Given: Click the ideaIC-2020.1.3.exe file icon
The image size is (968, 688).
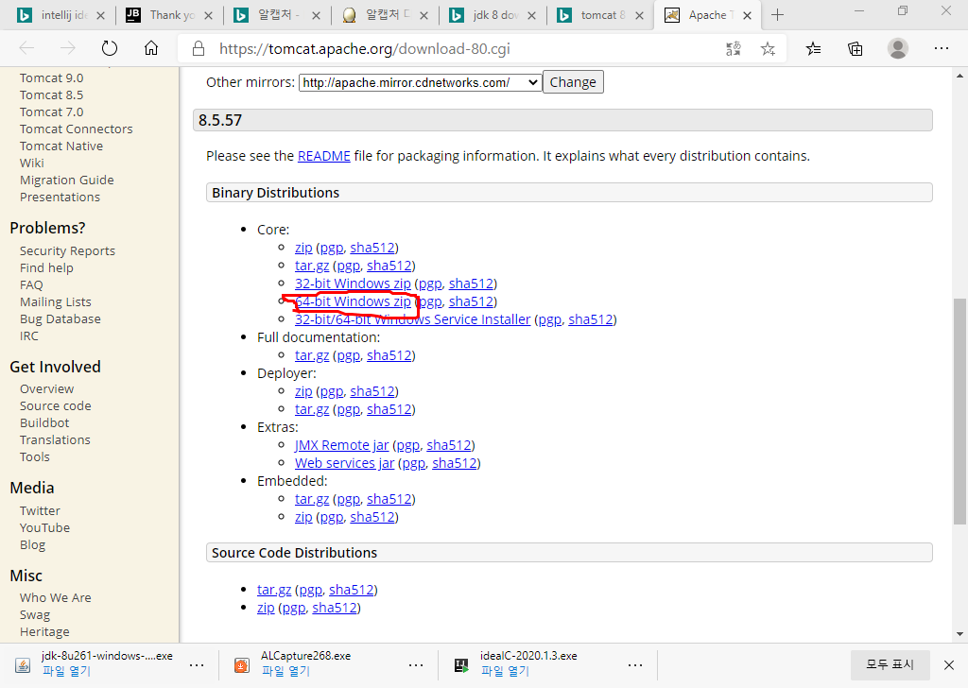Looking at the screenshot, I should 461,665.
